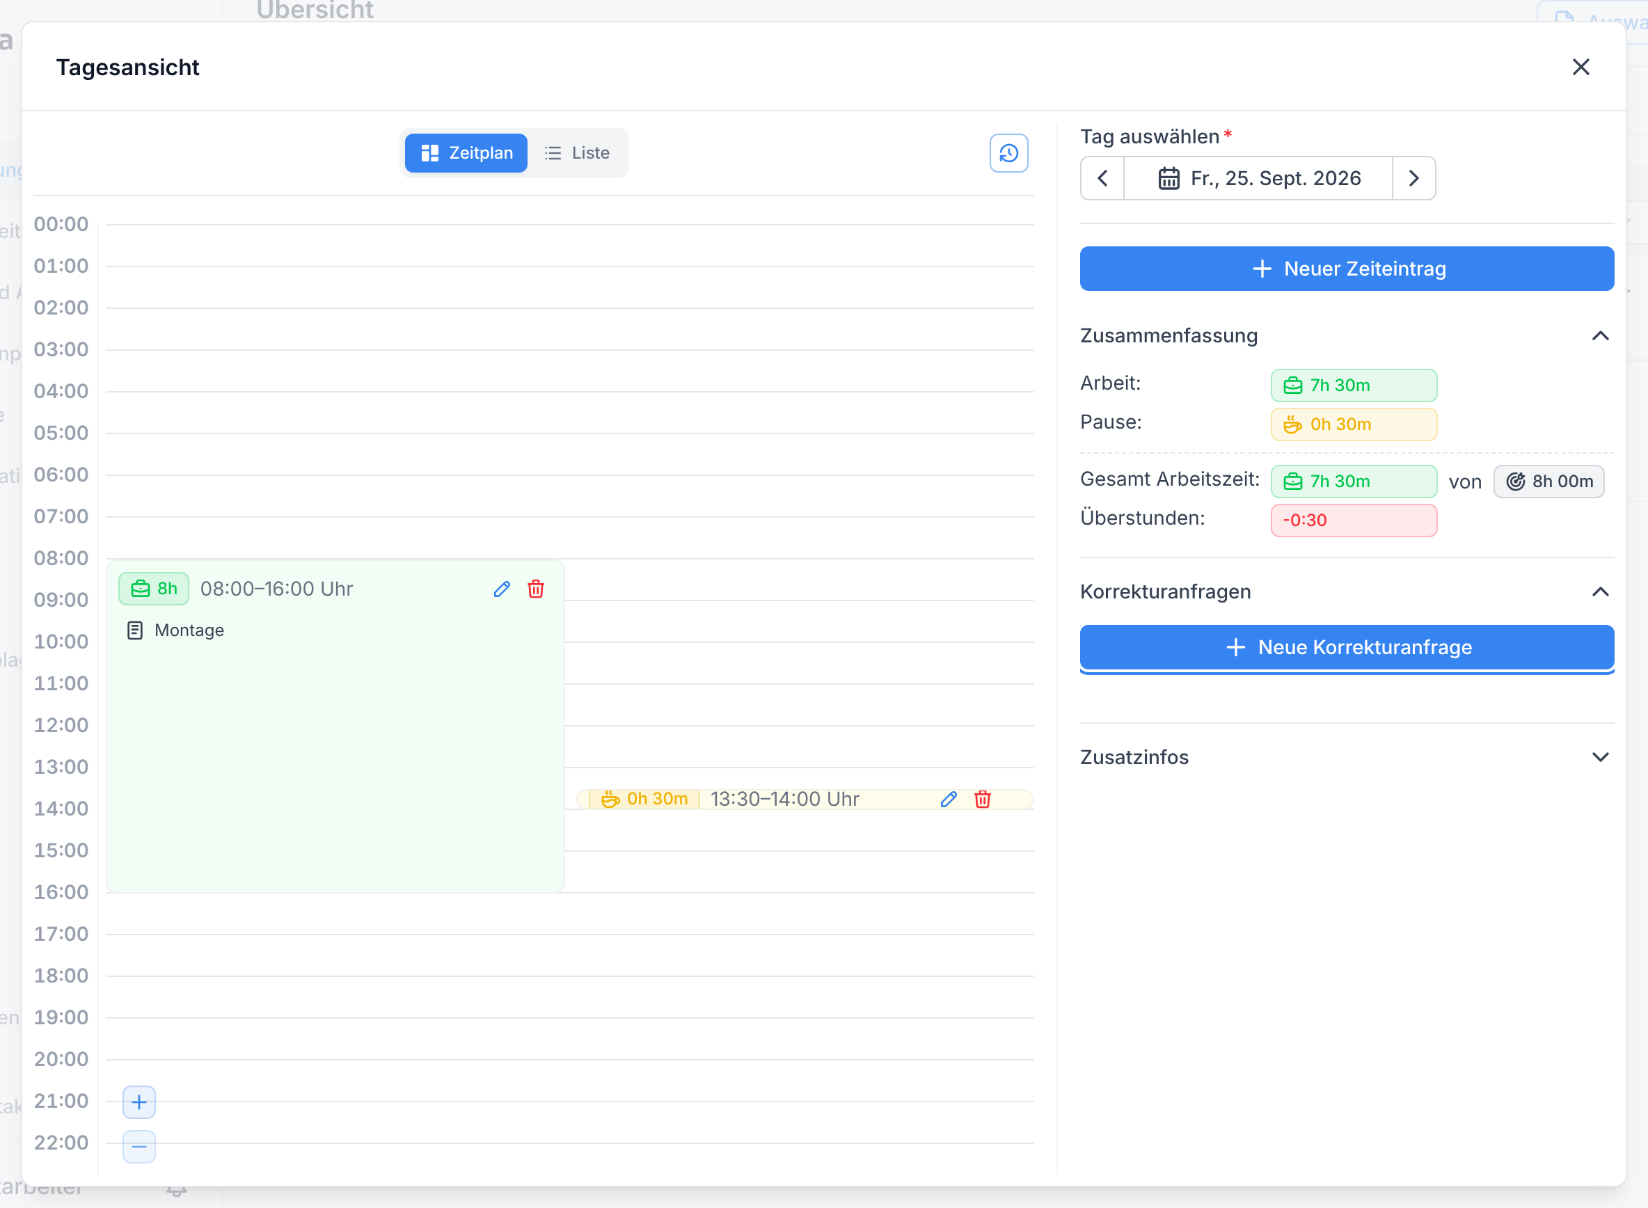Click the 12:00 hour label

click(61, 724)
